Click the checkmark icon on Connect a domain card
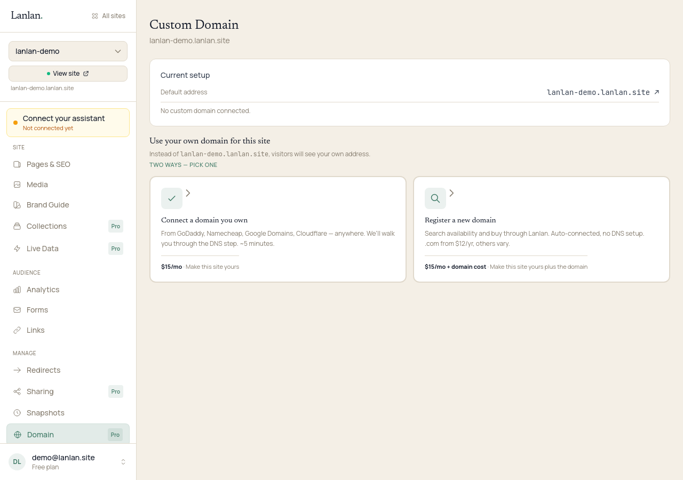Viewport: 683px width, 480px height. click(x=172, y=198)
